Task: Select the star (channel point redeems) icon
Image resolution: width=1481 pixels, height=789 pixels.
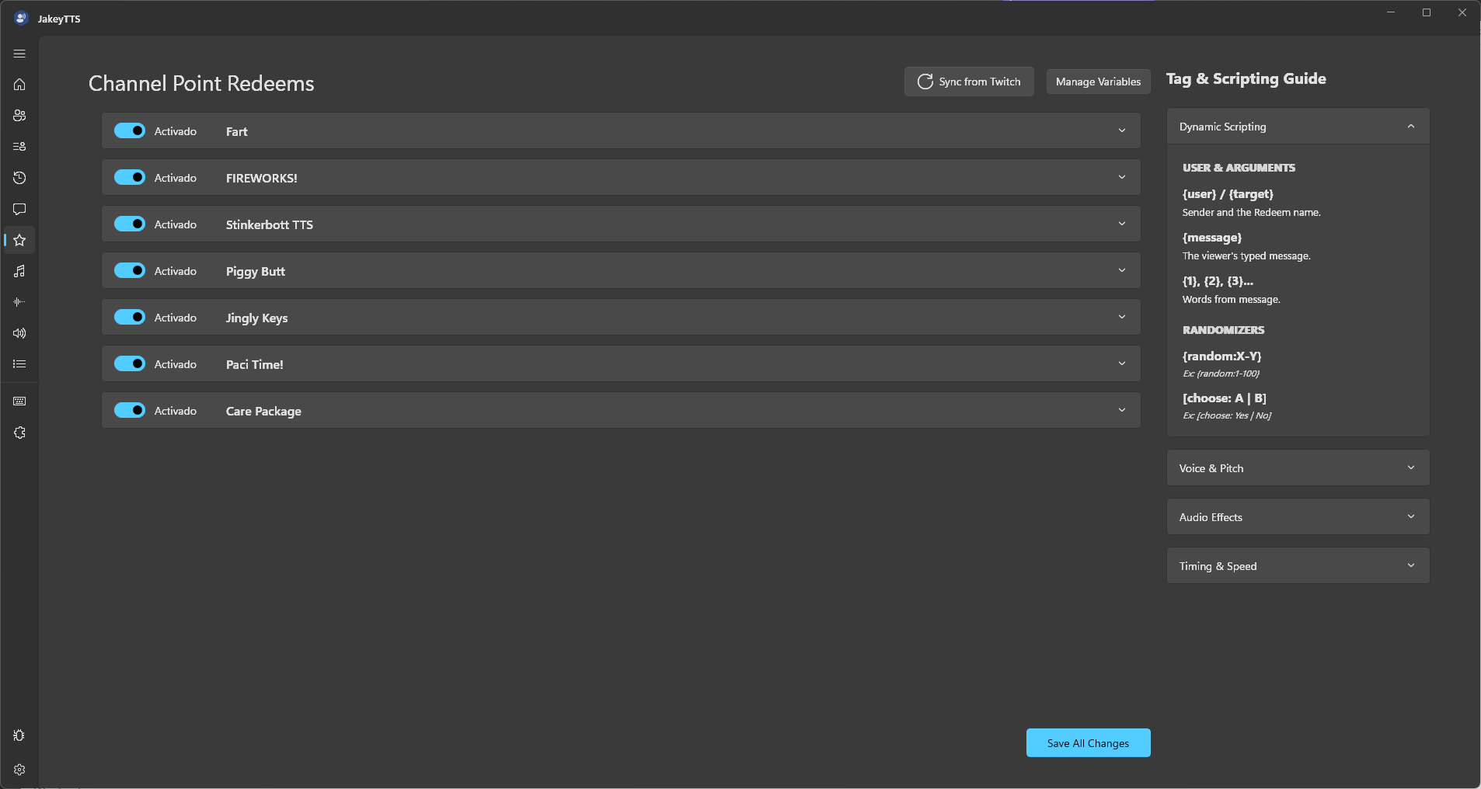Action: (19, 240)
